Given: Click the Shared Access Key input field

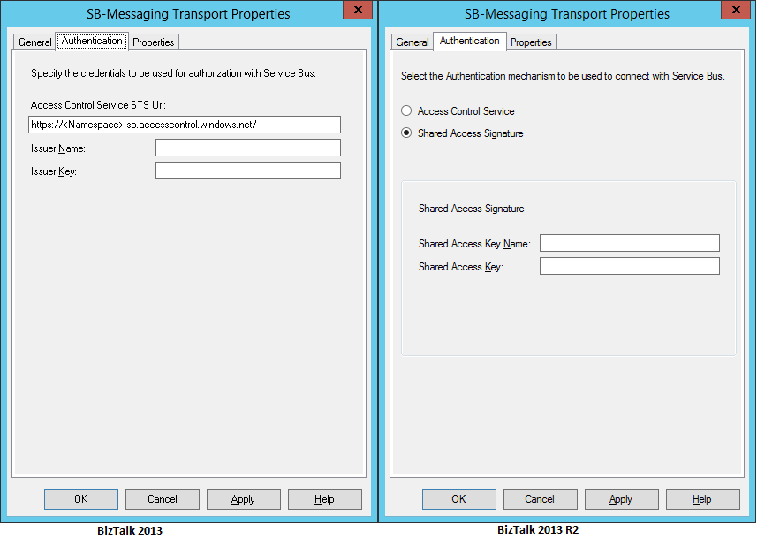Looking at the screenshot, I should click(630, 266).
